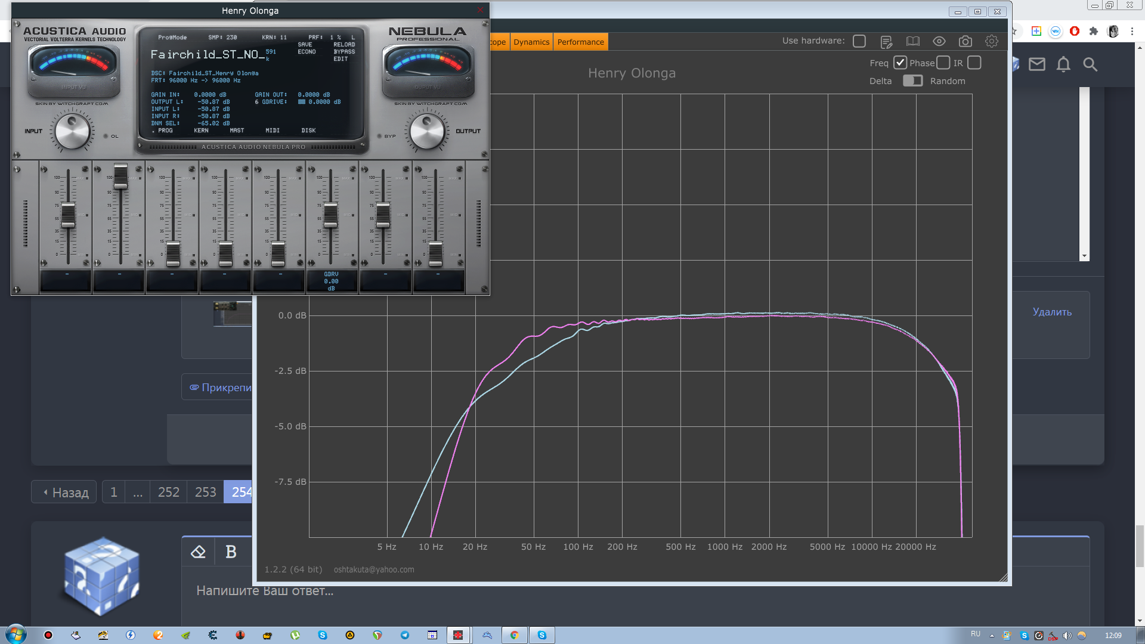Switch to Chrome in the taskbar

point(514,635)
